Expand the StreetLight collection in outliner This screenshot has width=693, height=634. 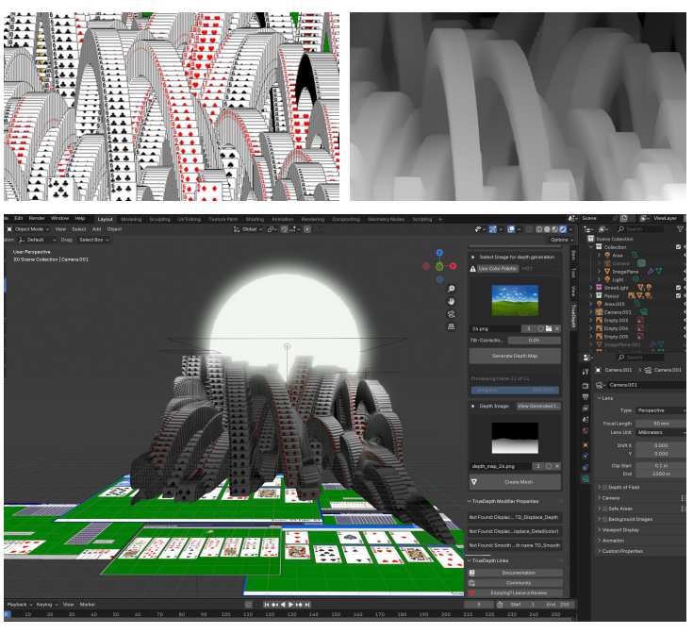pyautogui.click(x=591, y=287)
